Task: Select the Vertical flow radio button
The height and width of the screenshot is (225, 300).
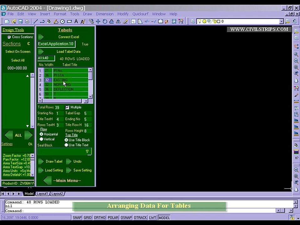Action: tap(41, 139)
